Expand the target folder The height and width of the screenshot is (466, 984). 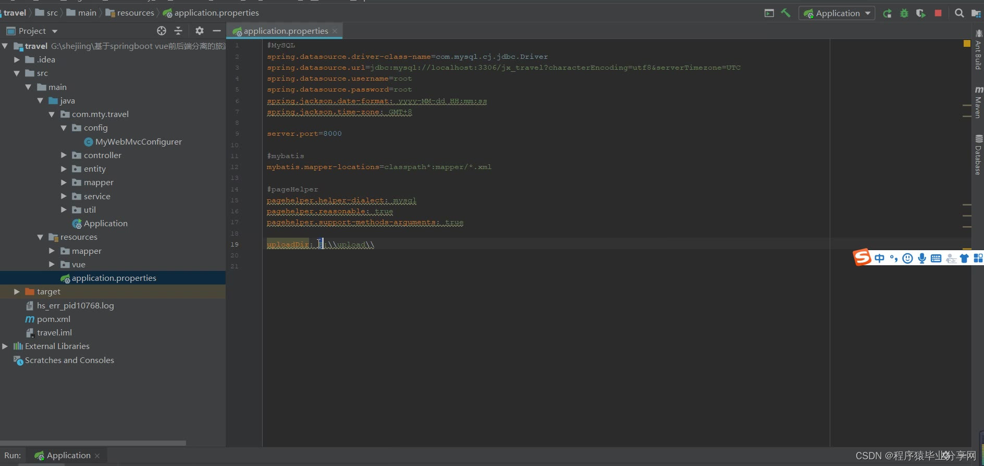(x=17, y=291)
